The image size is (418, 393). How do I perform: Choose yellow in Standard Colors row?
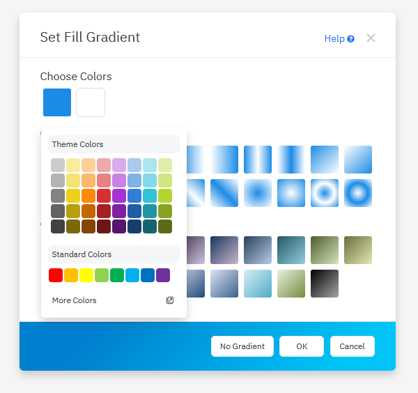pos(86,275)
